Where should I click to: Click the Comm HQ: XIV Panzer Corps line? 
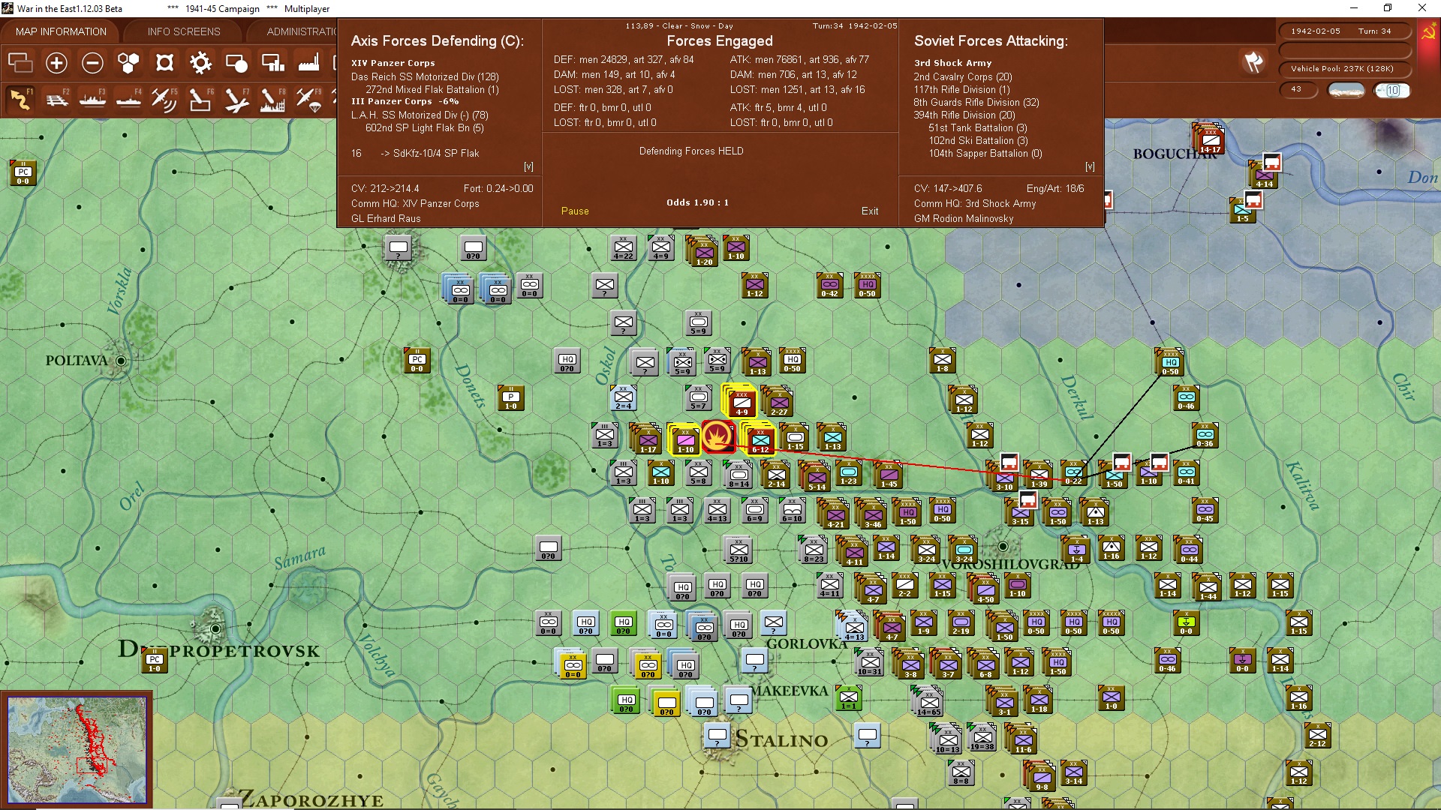pos(415,204)
